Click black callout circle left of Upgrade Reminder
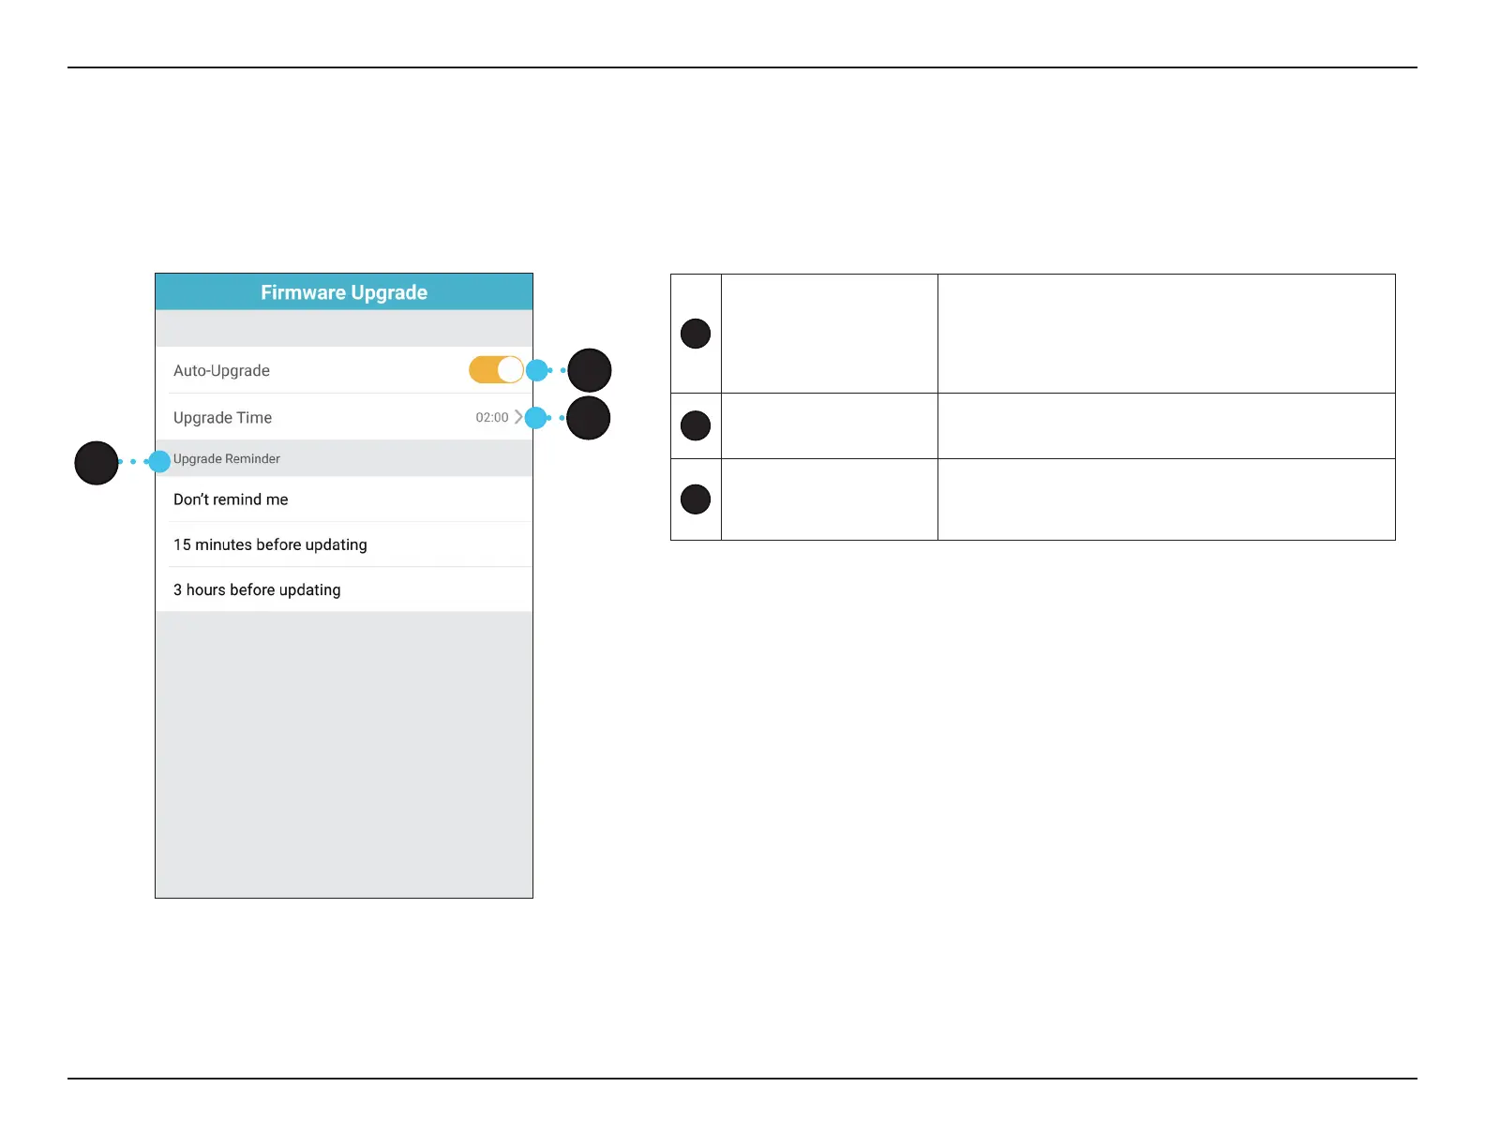The width and height of the screenshot is (1485, 1147). click(97, 463)
